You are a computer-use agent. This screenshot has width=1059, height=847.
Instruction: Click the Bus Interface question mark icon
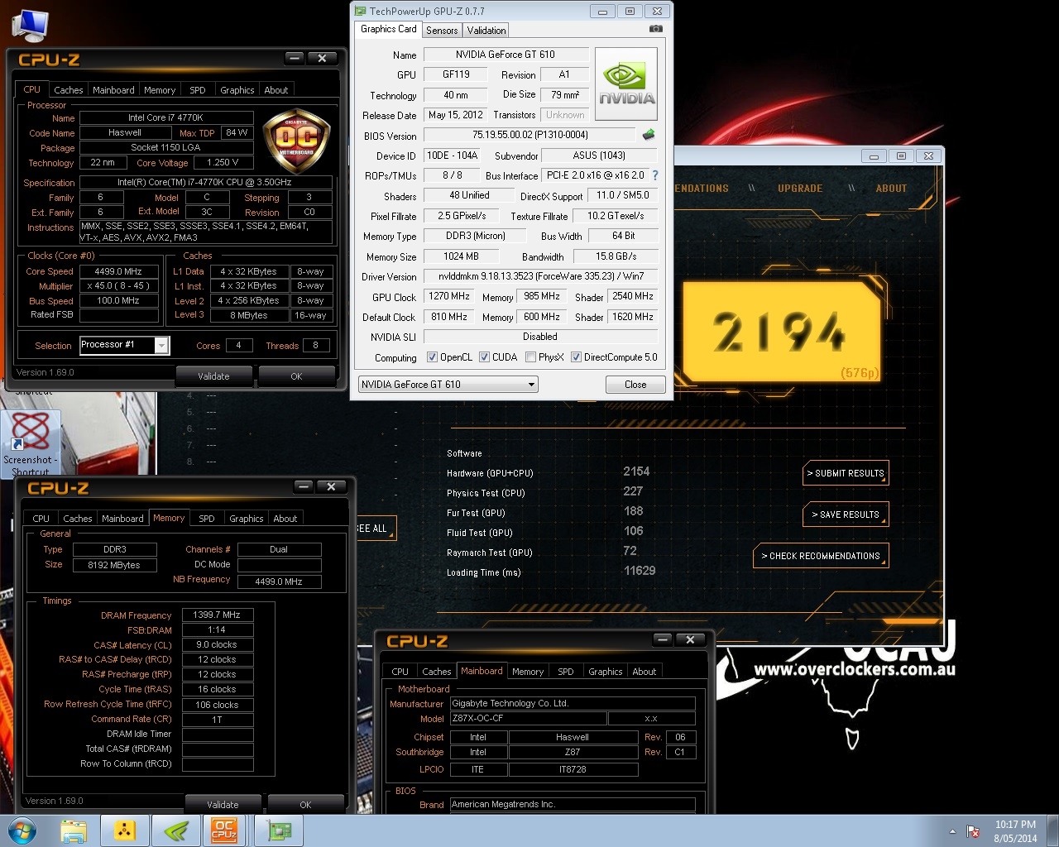pos(655,175)
